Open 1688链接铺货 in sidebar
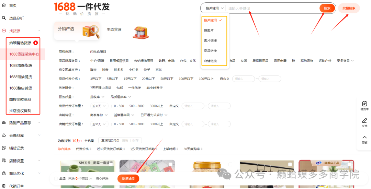Screen dimensions: 371x189 point(21,77)
